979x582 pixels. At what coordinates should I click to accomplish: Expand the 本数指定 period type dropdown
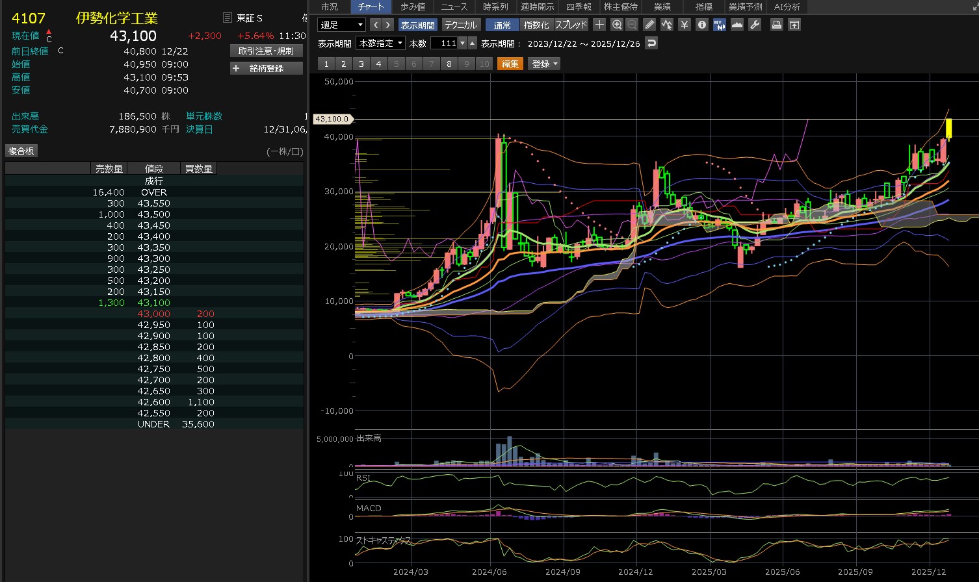pyautogui.click(x=381, y=44)
